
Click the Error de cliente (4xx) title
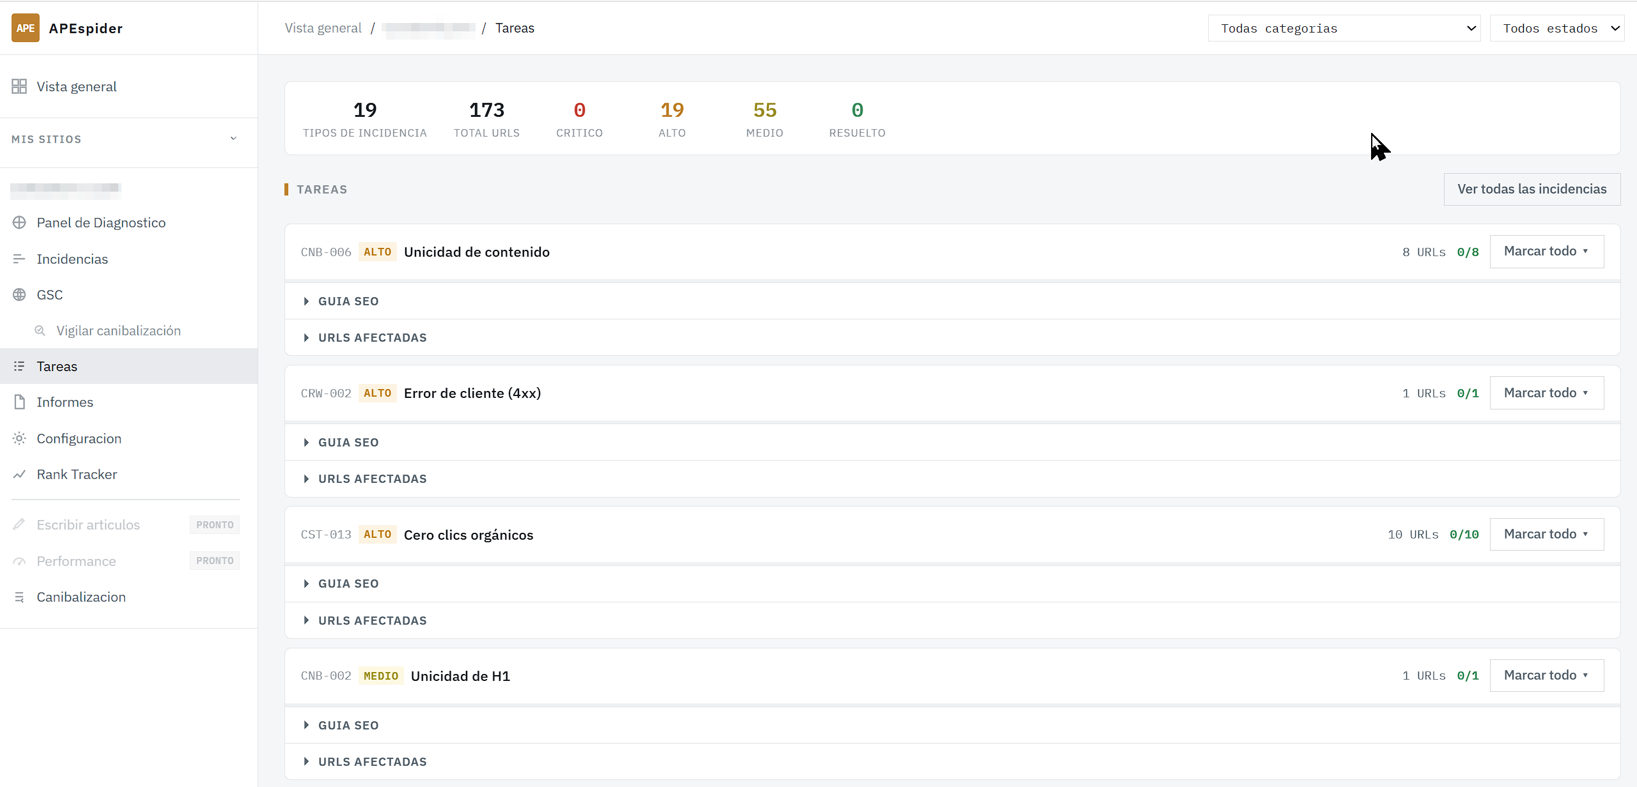coord(472,393)
